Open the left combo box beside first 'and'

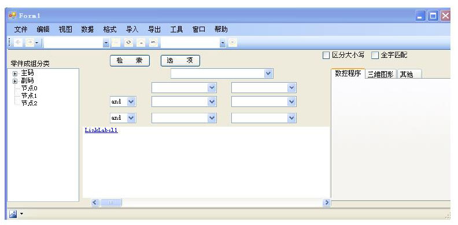(x=184, y=102)
